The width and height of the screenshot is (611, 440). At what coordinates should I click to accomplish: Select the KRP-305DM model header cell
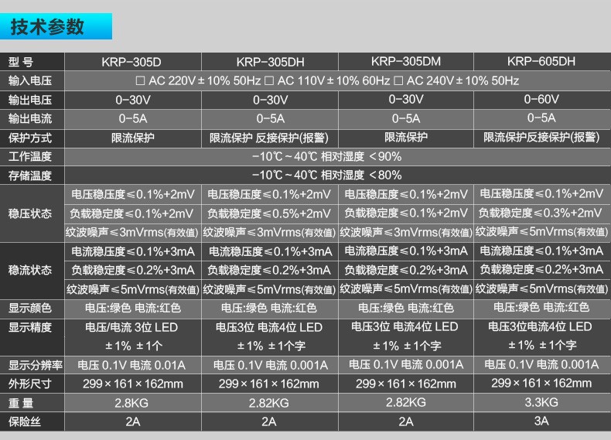[405, 62]
